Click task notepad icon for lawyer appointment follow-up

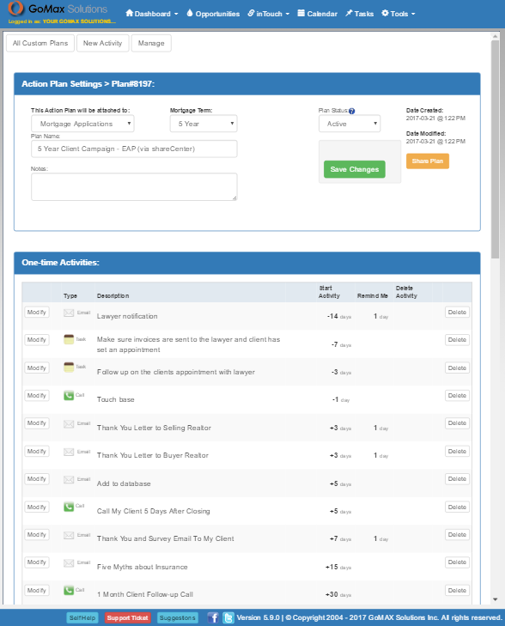coord(69,368)
